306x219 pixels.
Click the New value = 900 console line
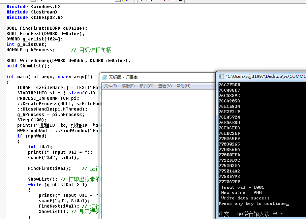[241, 193]
